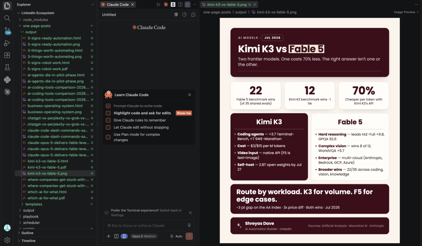
Task: Click the microphone voice input icon
Action: (189, 225)
